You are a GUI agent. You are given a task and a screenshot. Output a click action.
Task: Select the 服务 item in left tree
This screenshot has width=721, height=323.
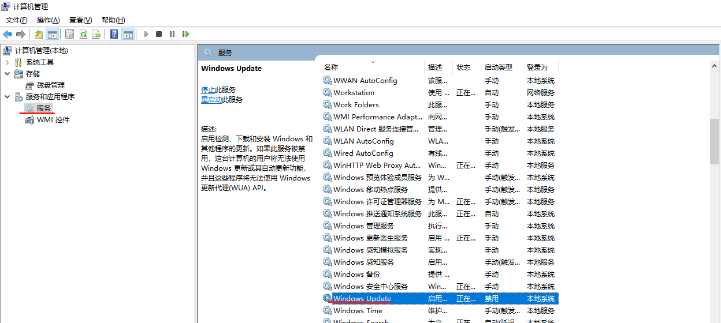tap(44, 108)
